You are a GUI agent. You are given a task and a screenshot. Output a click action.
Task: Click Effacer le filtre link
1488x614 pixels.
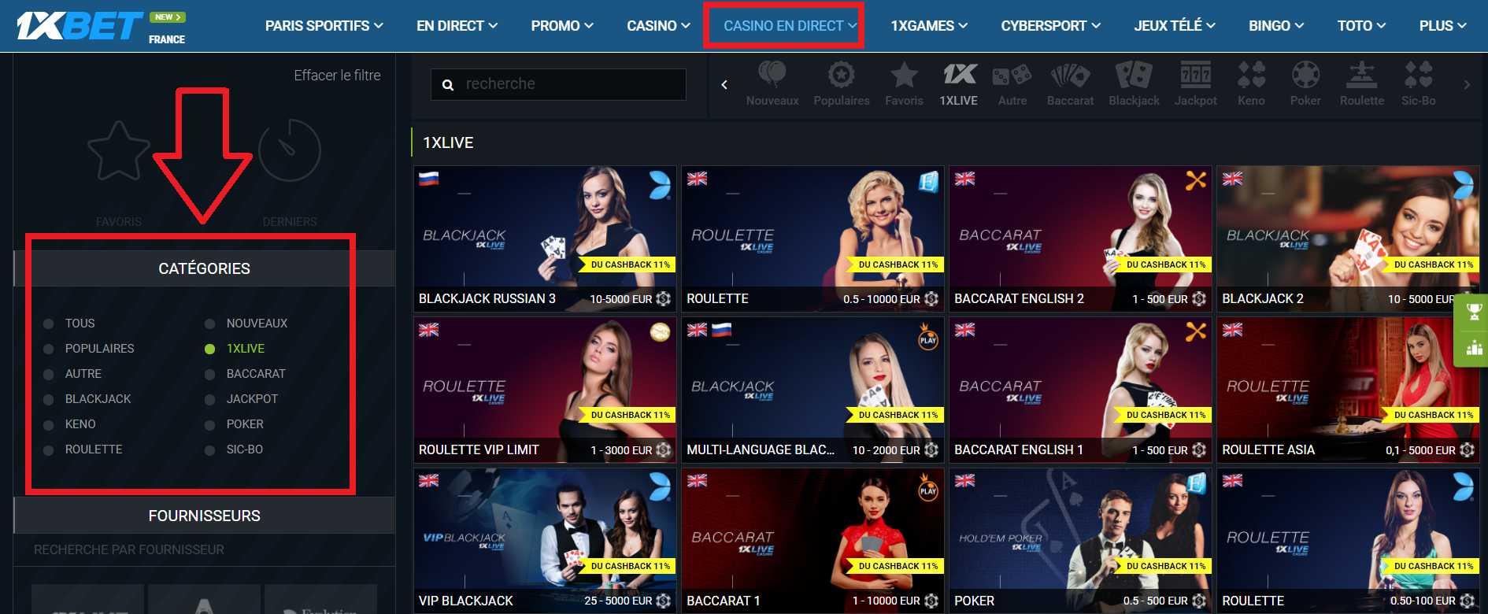tap(337, 76)
